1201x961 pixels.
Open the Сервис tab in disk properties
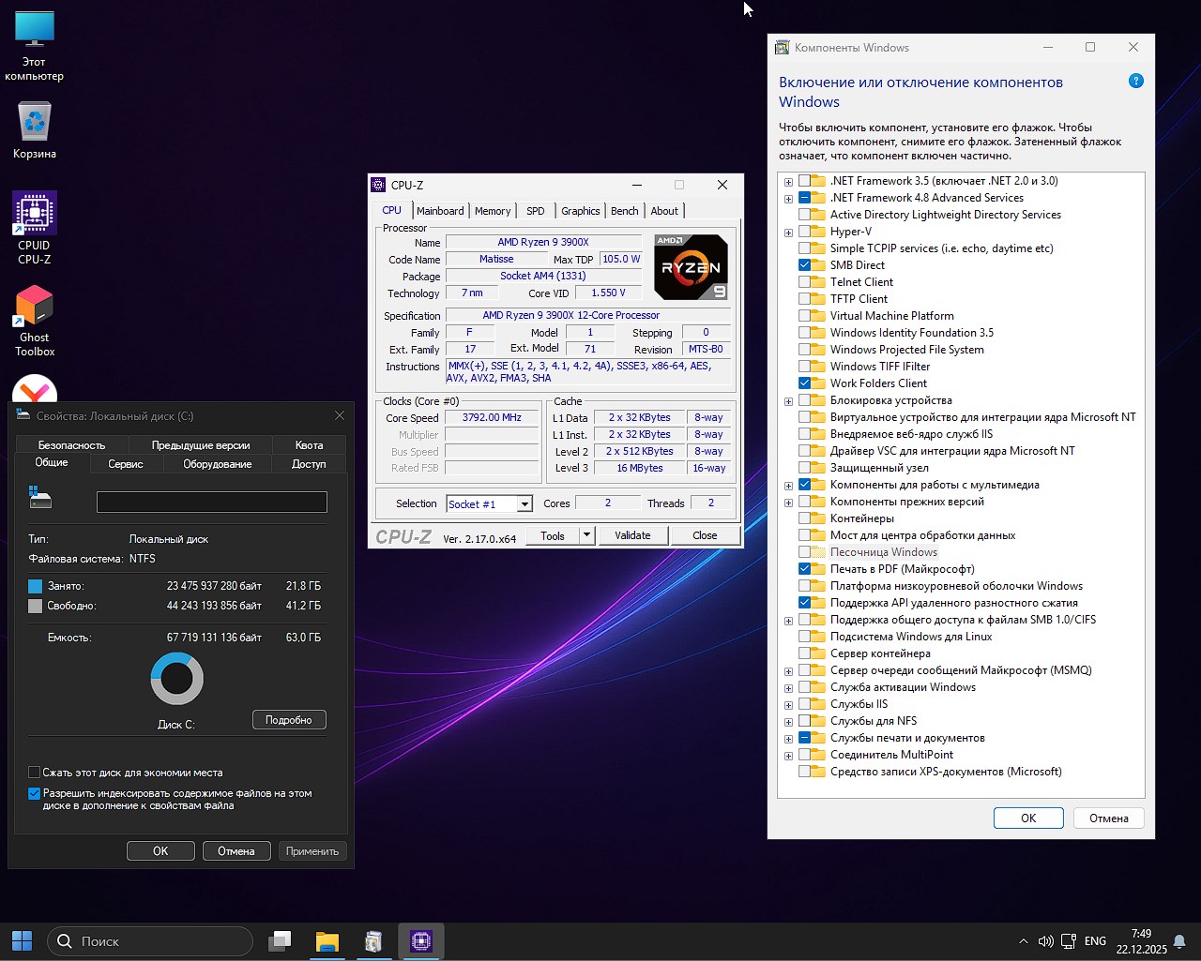tap(126, 463)
